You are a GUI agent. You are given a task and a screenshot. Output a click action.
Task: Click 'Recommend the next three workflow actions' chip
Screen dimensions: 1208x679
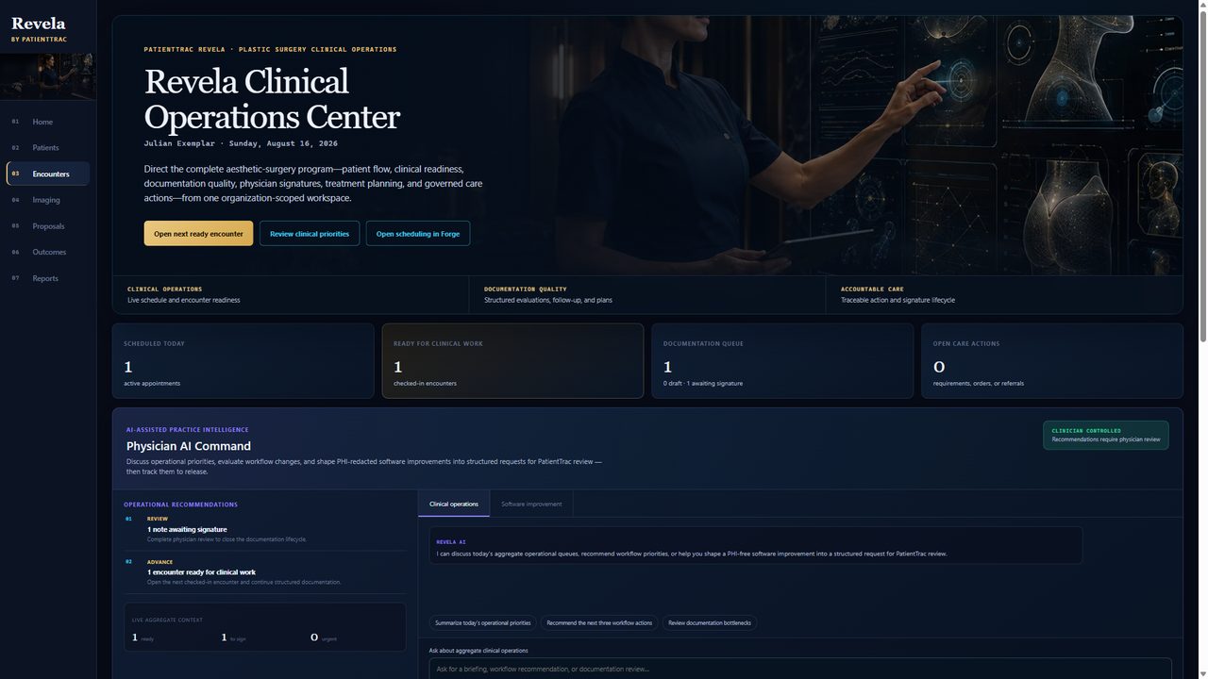click(x=599, y=622)
